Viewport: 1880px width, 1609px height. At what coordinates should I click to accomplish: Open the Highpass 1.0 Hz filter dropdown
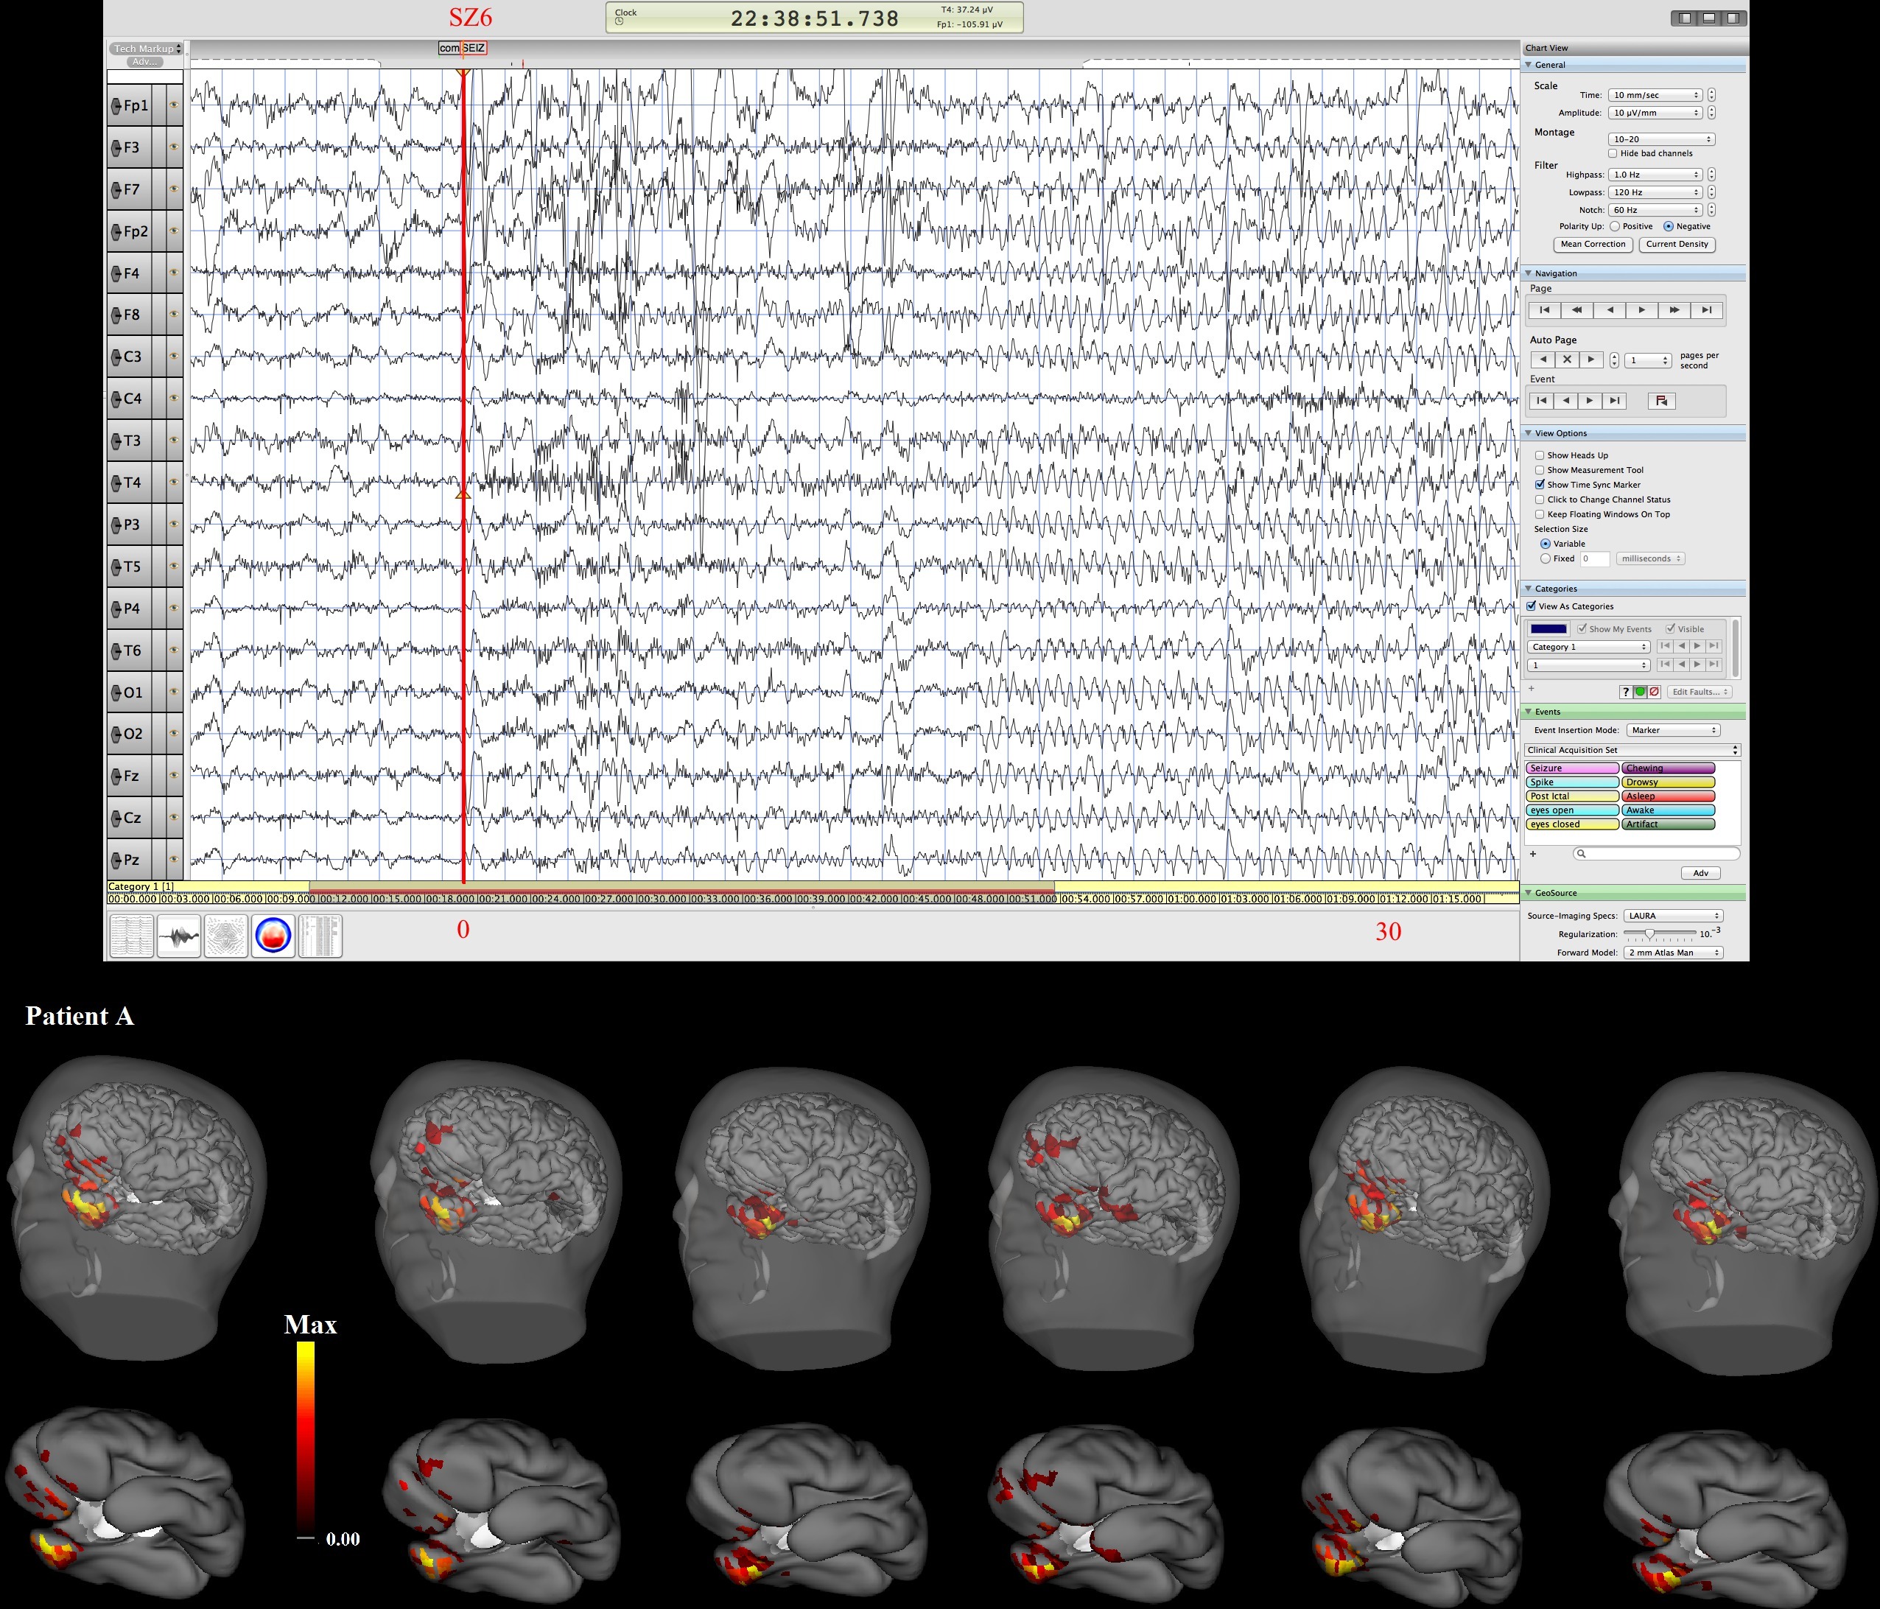pos(1656,175)
